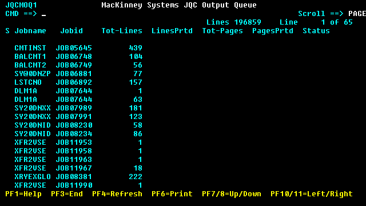This screenshot has height=206, width=366.
Task: Select SY20DNXX jobname in JOB07989 row
Action: click(33, 108)
